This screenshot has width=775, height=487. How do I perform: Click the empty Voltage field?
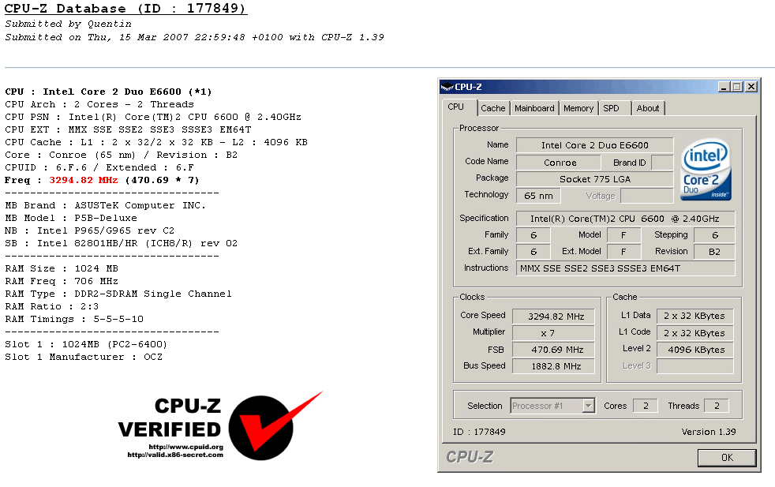pos(647,196)
